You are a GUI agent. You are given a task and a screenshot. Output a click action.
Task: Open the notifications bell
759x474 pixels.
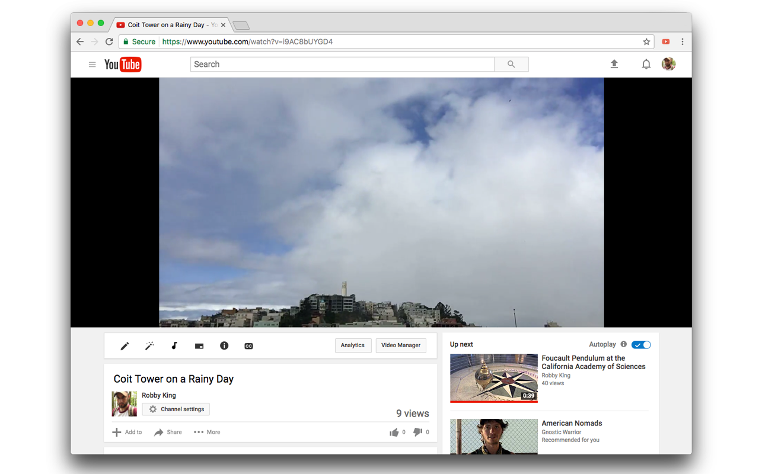point(646,64)
